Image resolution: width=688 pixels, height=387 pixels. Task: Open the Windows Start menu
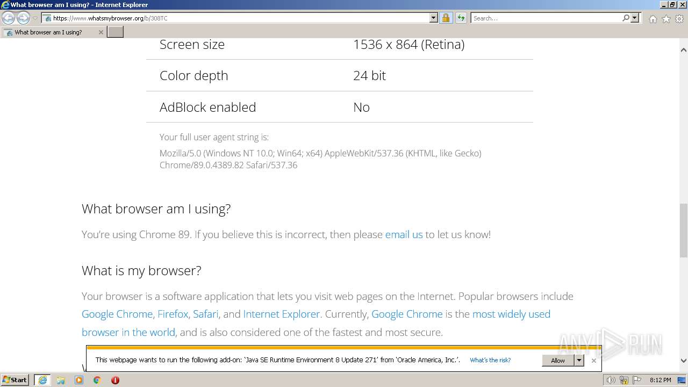click(x=15, y=380)
